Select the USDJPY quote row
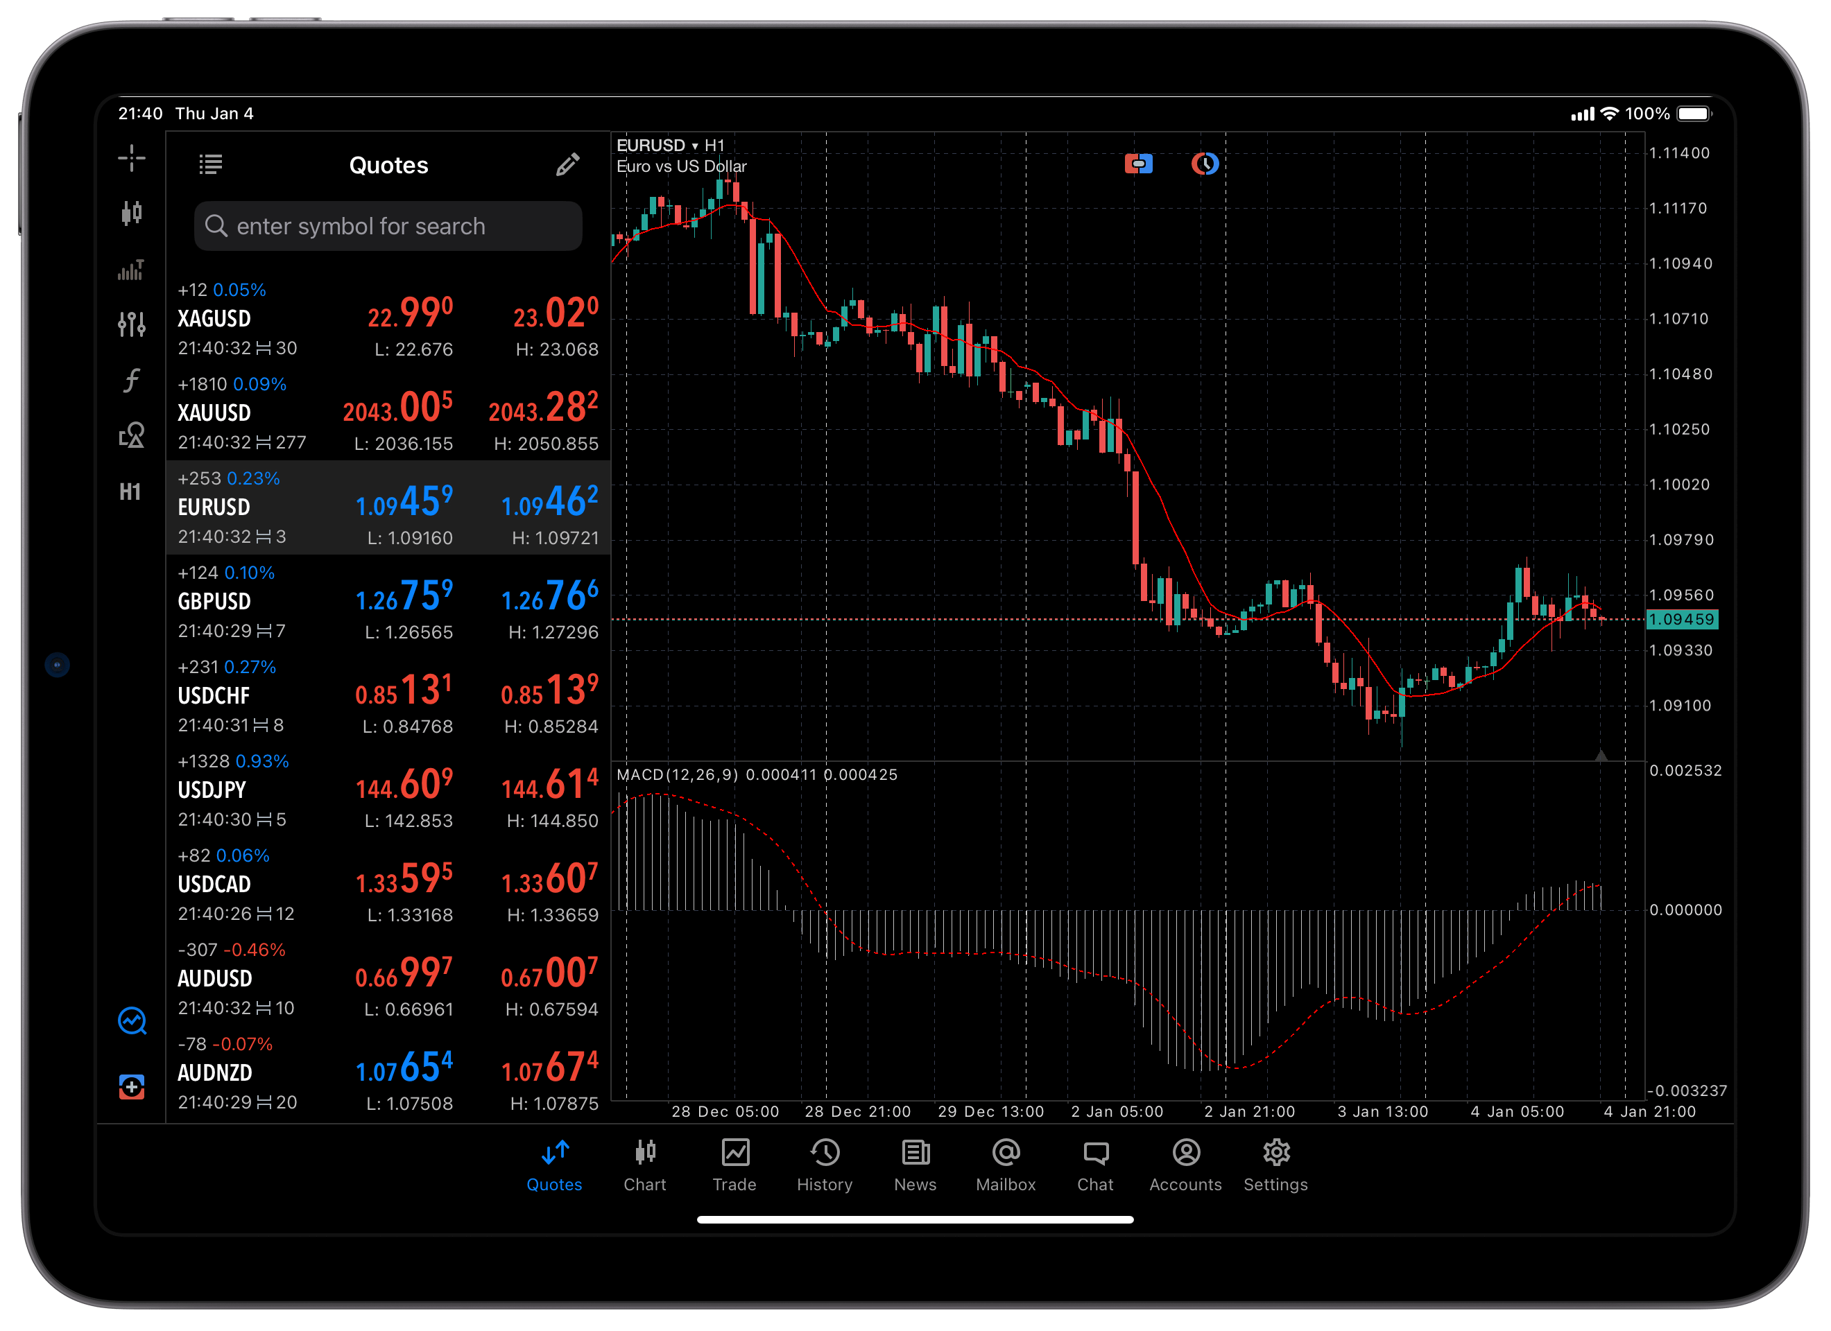Screen dimensions: 1831x1331 (x=388, y=791)
